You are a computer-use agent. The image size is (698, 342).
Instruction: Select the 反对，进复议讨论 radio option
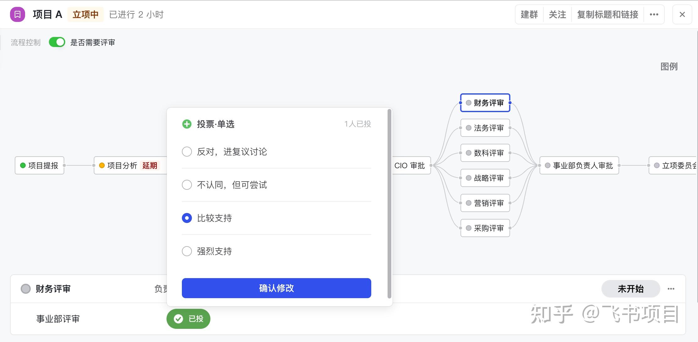[x=187, y=152]
